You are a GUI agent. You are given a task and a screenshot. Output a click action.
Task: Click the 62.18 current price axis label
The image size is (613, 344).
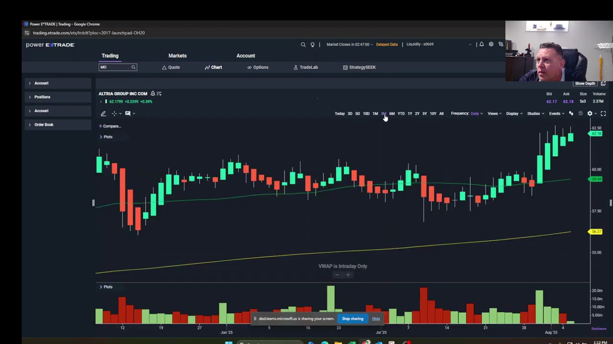[x=596, y=133]
